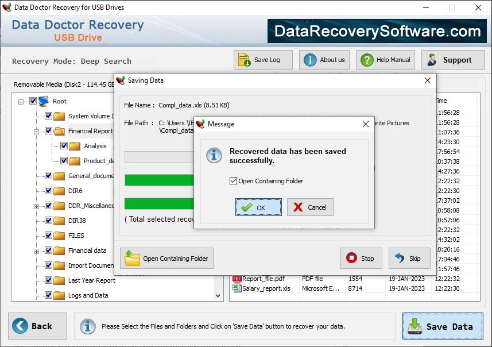Click Cancel in the Message dialog
The image size is (492, 347).
(x=310, y=207)
